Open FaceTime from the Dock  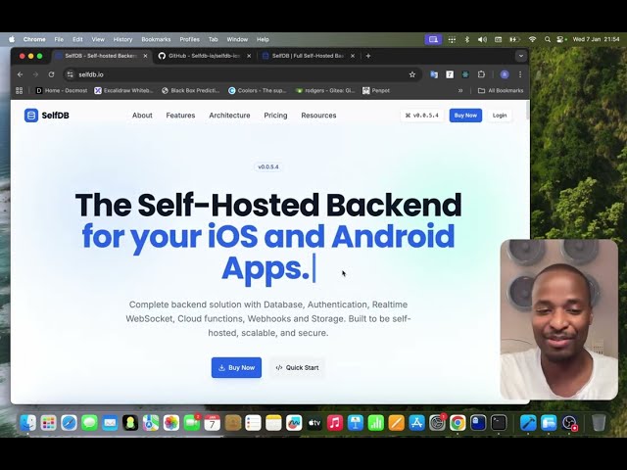(192, 423)
